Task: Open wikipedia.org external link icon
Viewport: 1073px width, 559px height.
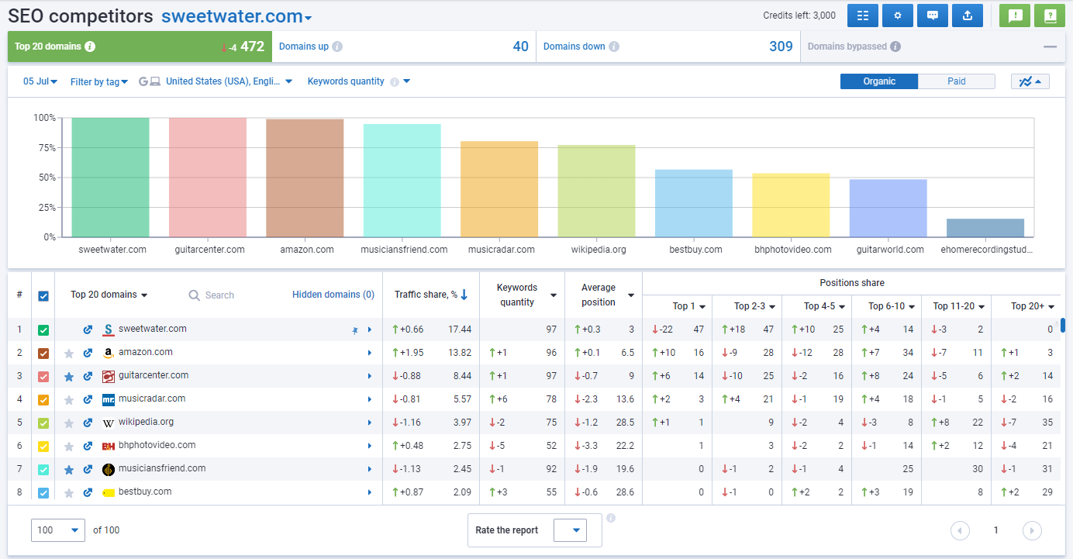Action: pos(88,423)
